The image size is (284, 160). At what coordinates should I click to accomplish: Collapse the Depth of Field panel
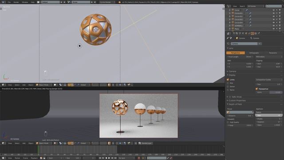point(235,104)
